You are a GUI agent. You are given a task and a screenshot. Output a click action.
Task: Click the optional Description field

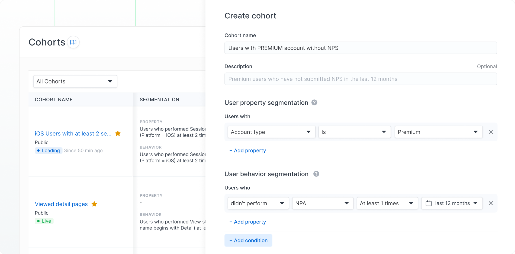point(360,79)
